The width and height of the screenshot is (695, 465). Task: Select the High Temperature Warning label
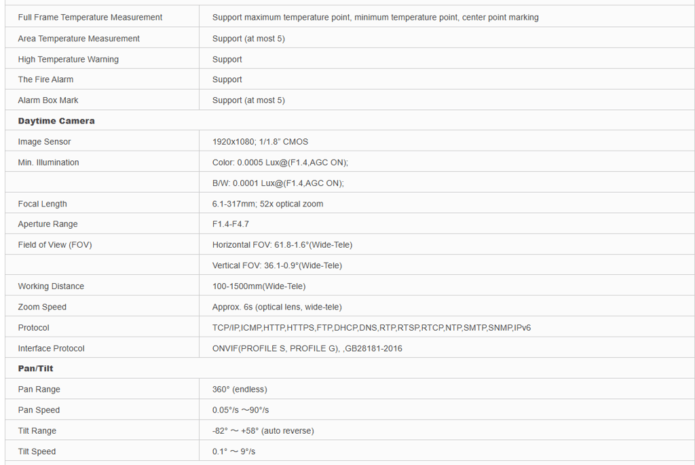(x=68, y=59)
